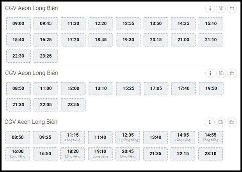This screenshot has width=242, height=172.
Task: Click folder icon in the section listing 17:40
Action: pos(232,74)
